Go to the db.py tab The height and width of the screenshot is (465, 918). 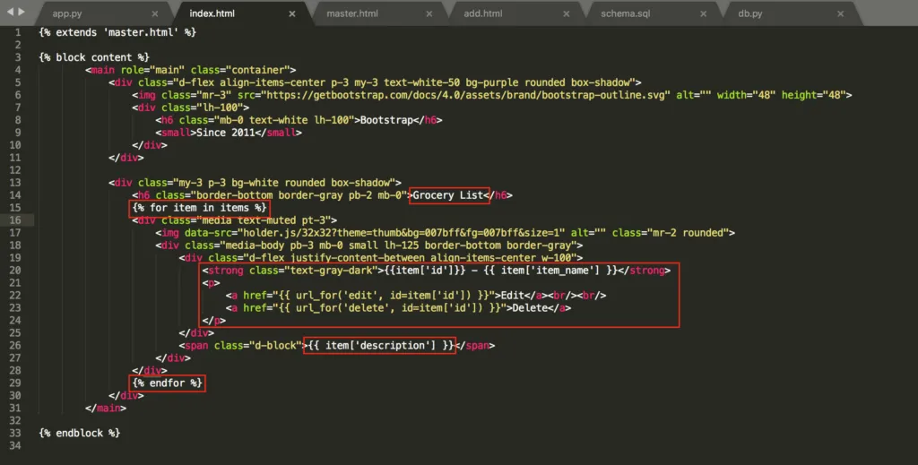tap(750, 13)
